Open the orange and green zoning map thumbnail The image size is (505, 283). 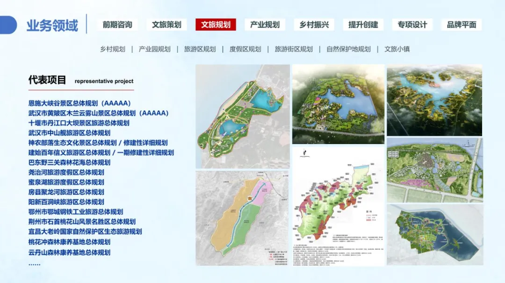click(x=241, y=218)
